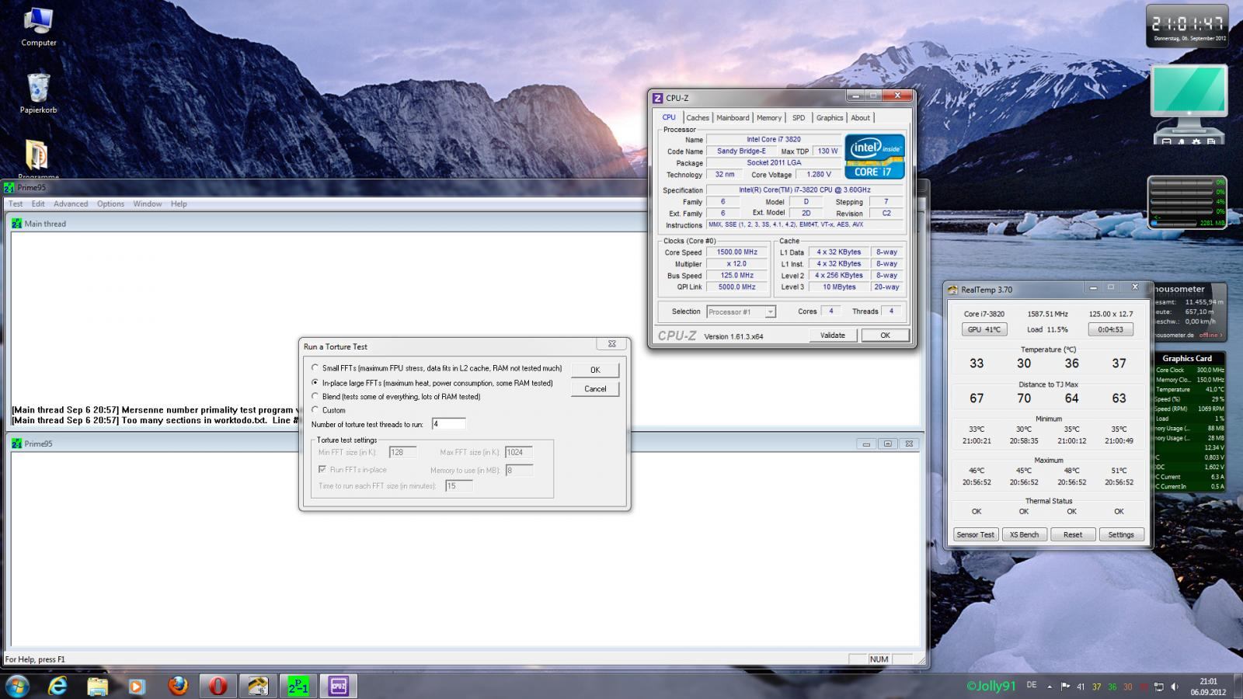1243x699 pixels.
Task: Switch to the SPD tab in CPU-Z
Action: tap(799, 118)
